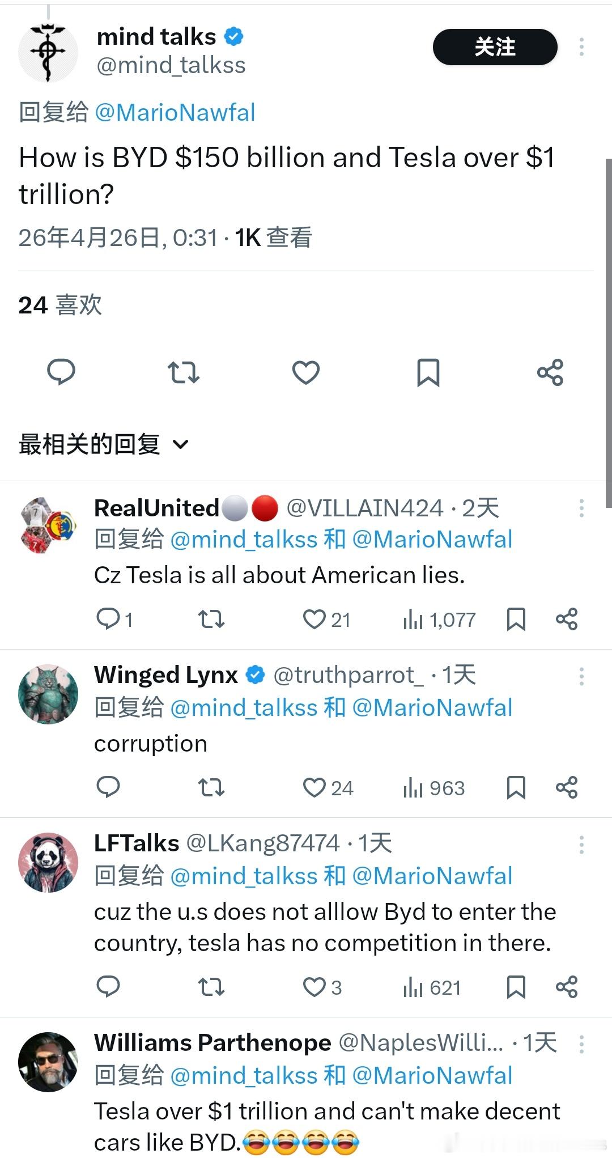This screenshot has height=1158, width=612.
Task: Open mind talks' profile avatar
Action: 48,53
